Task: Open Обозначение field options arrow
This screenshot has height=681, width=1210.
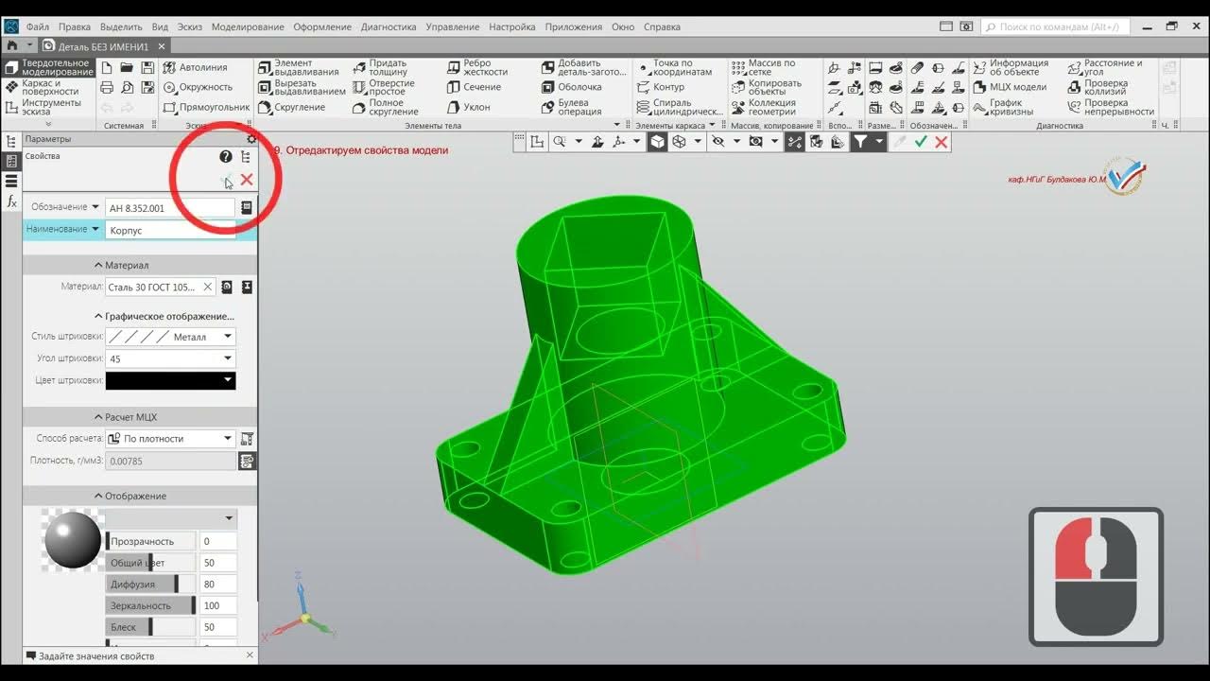Action: tap(95, 207)
